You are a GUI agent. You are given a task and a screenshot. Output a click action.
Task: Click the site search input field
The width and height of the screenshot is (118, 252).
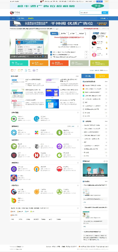point(91,13)
